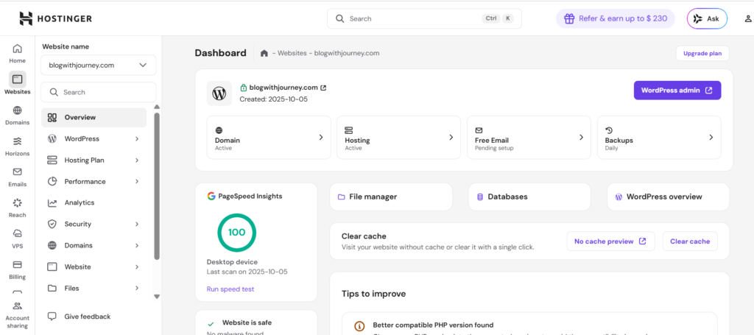754x335 pixels.
Task: Click the blogwithjourney.com site title link
Action: [x=283, y=88]
